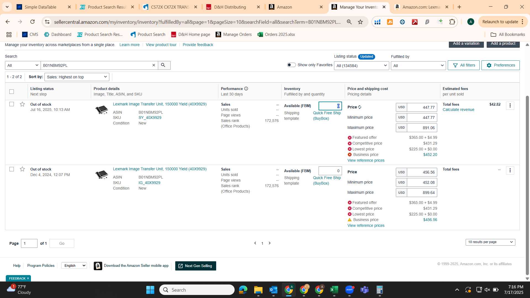Screen dimensions: 530x298
Task: Reload the page with the browser refresh icon
Action: [x=32, y=22]
